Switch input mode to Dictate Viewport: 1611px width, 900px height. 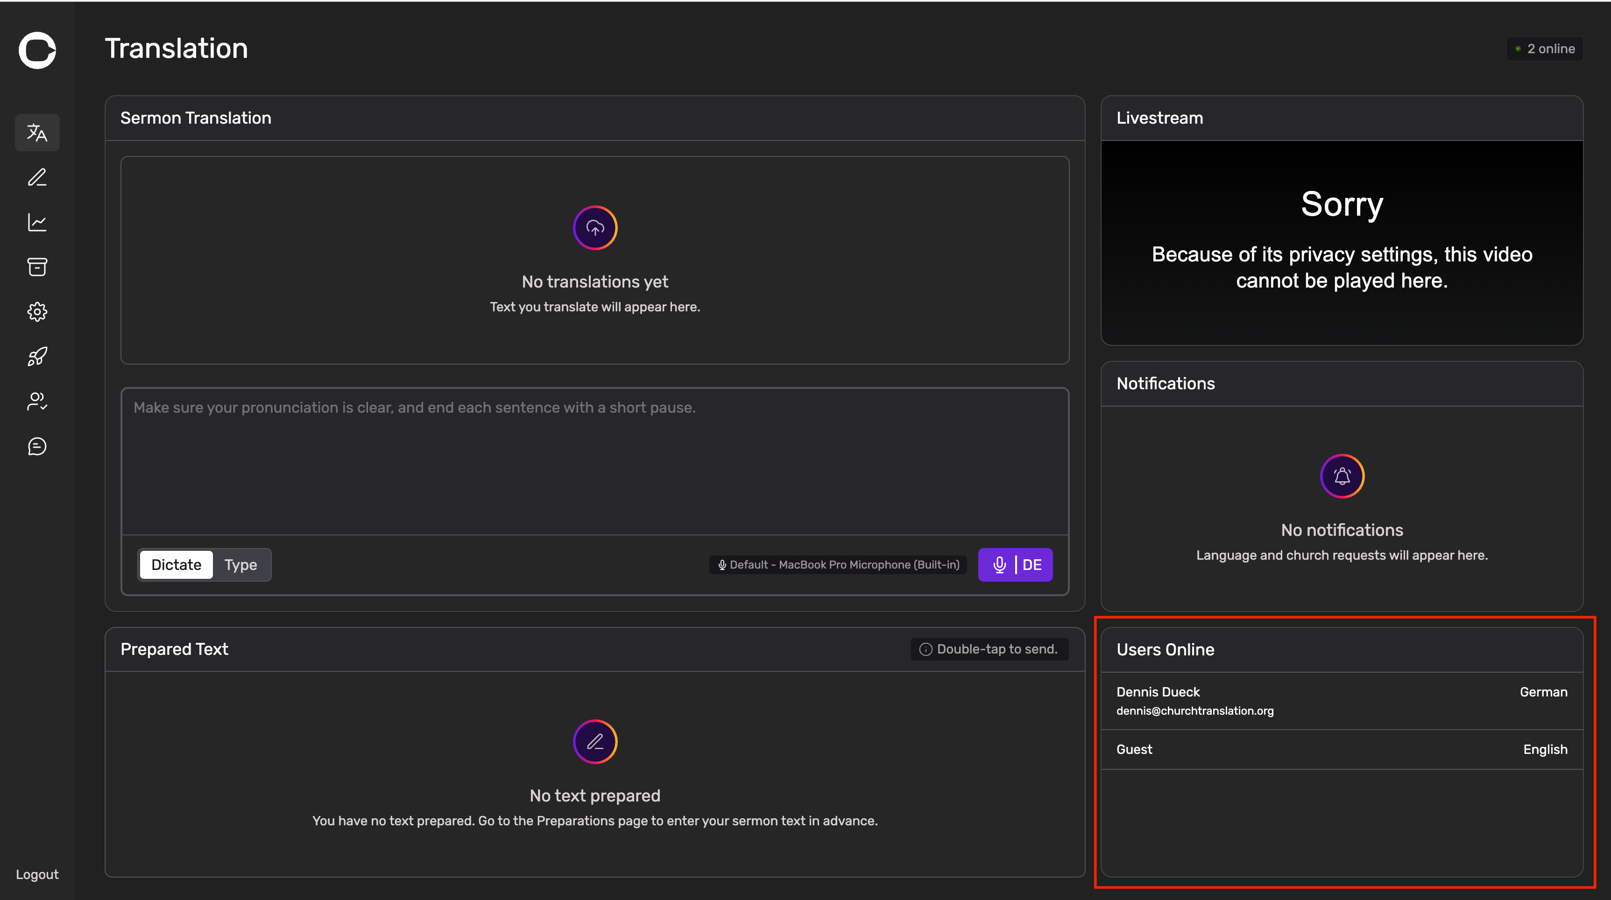pyautogui.click(x=176, y=565)
